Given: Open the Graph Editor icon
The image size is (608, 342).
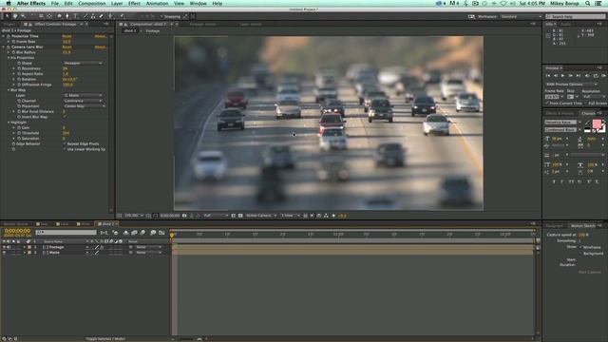Looking at the screenshot, I should pos(161,233).
